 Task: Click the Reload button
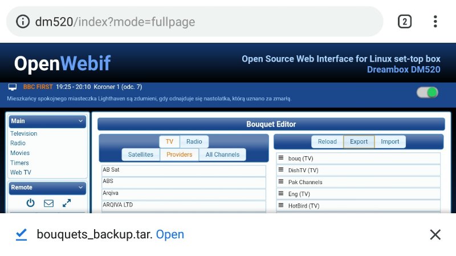click(x=327, y=141)
